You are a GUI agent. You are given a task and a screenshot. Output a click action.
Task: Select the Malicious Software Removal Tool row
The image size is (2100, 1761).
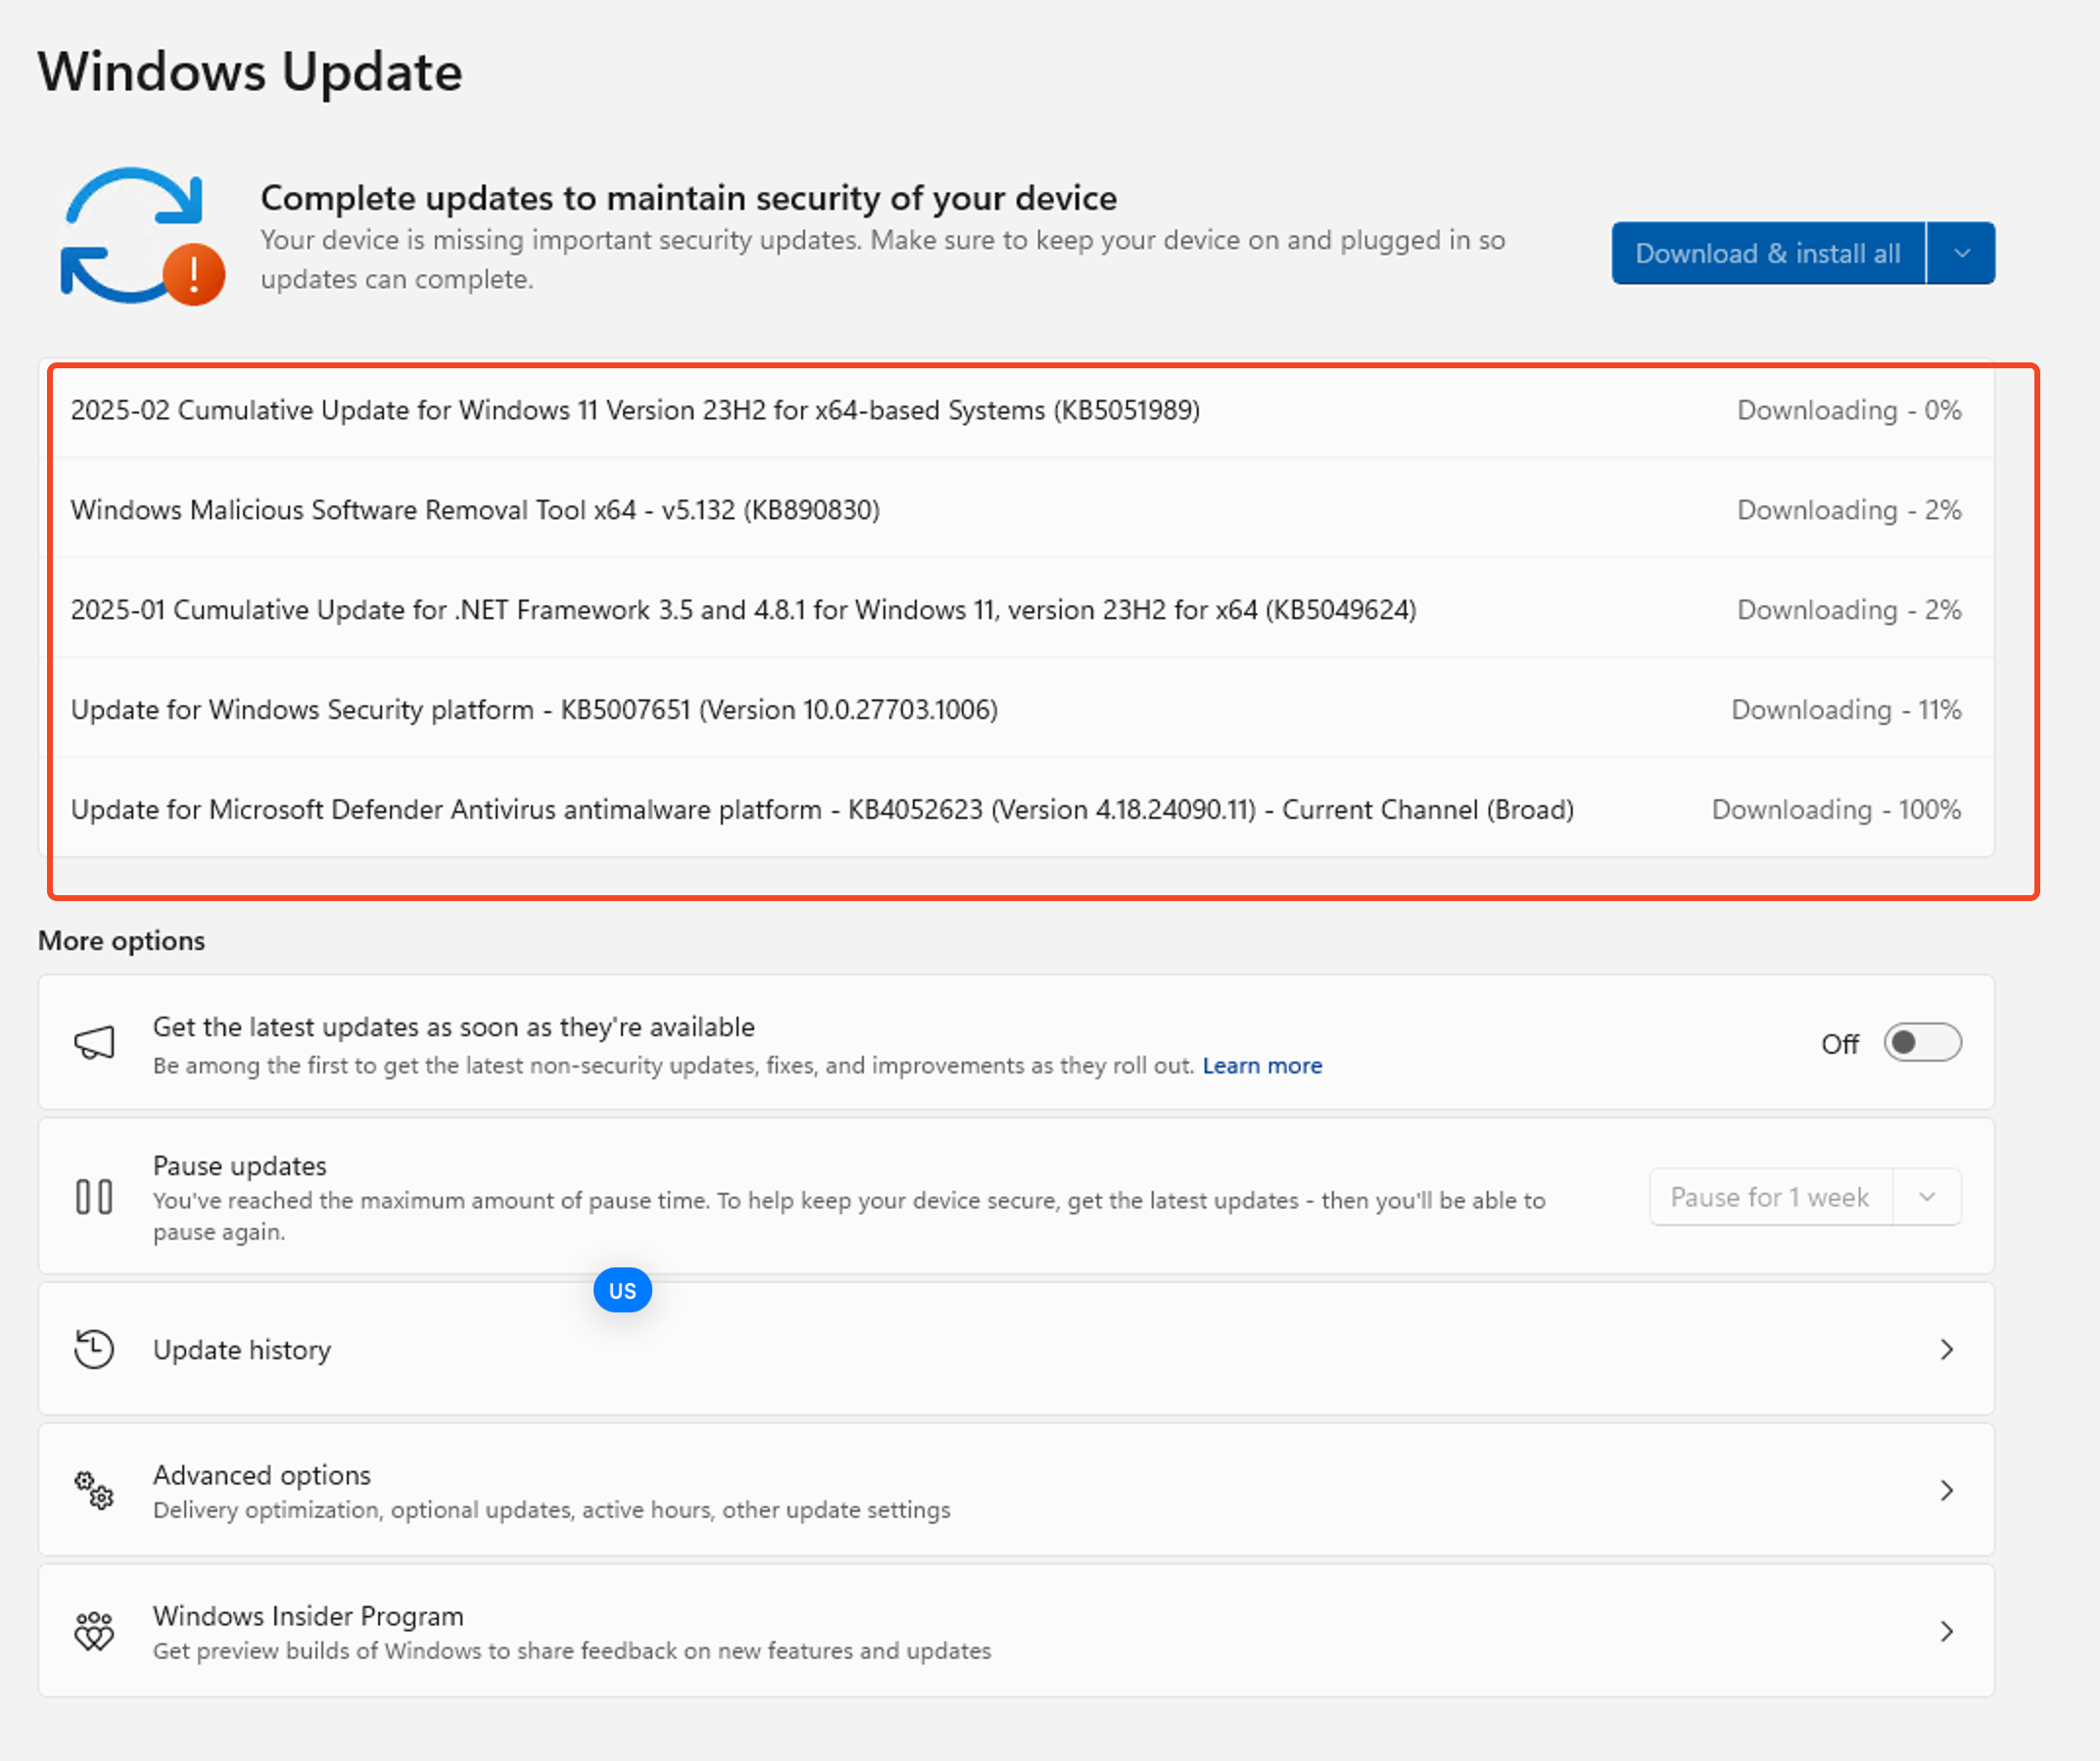coord(475,510)
